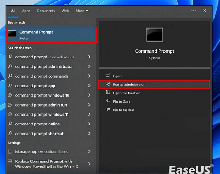
Task: Select the Web filter tab
Action: click(x=65, y=11)
